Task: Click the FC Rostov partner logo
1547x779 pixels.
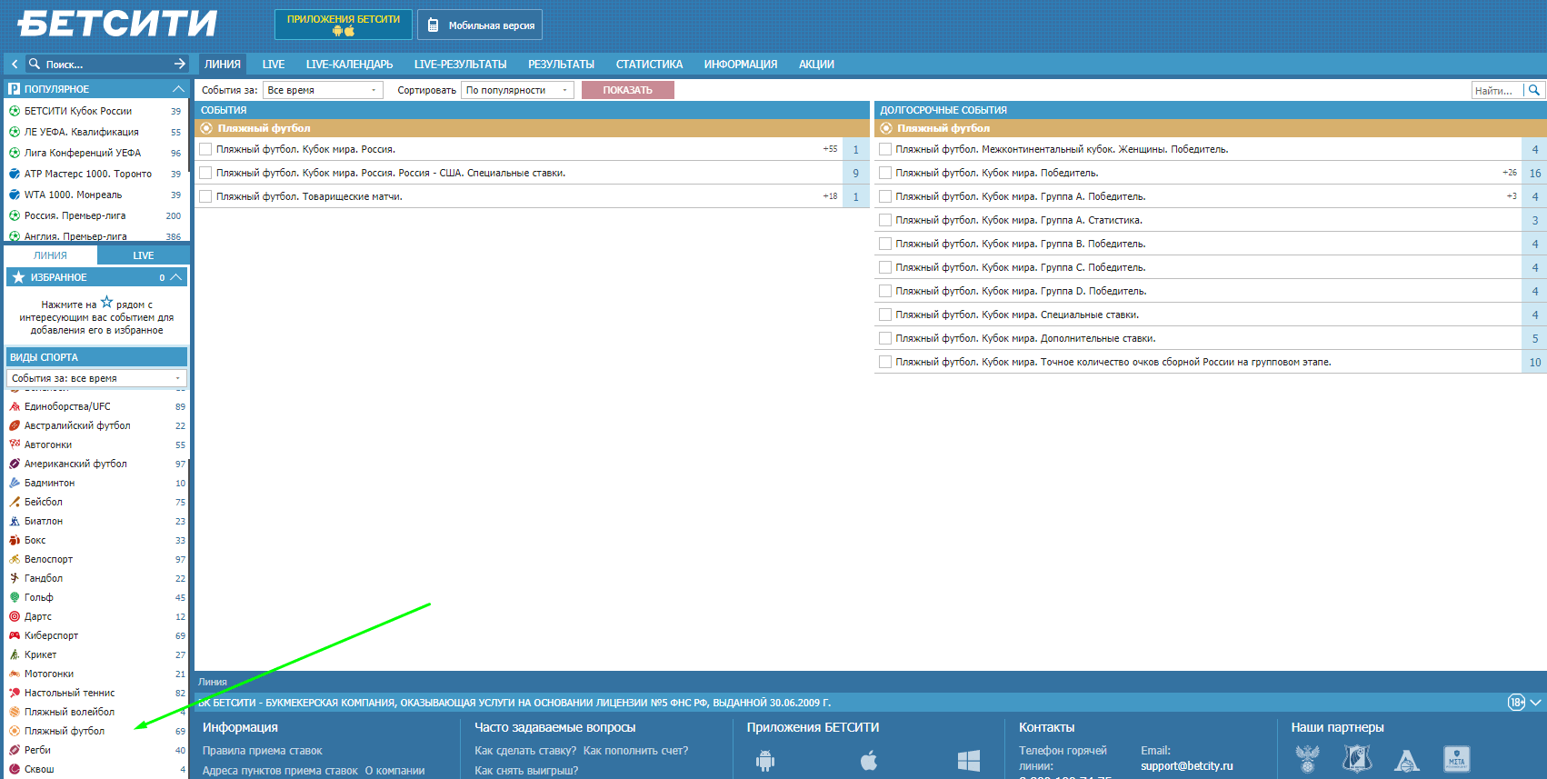Action: [1357, 758]
